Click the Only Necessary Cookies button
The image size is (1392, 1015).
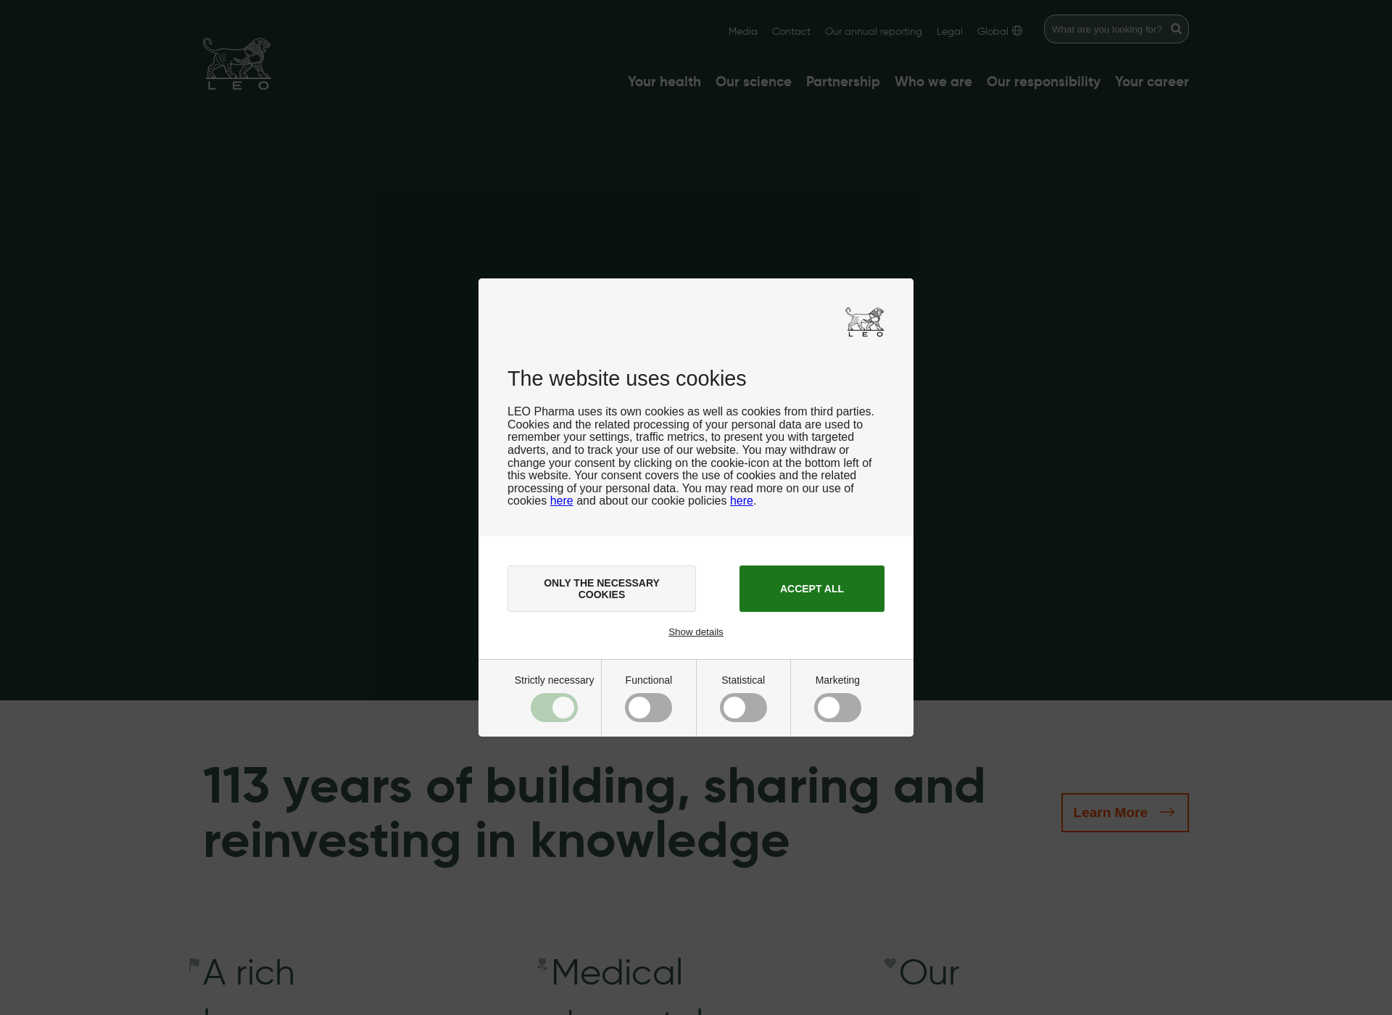(601, 588)
